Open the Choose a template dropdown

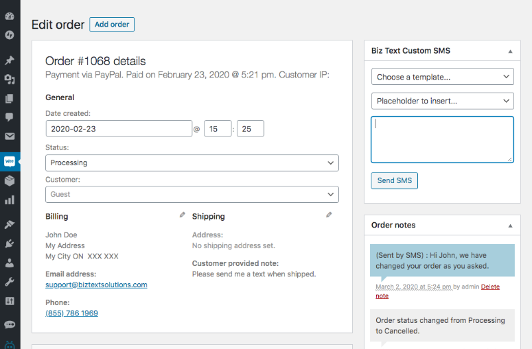(x=443, y=77)
